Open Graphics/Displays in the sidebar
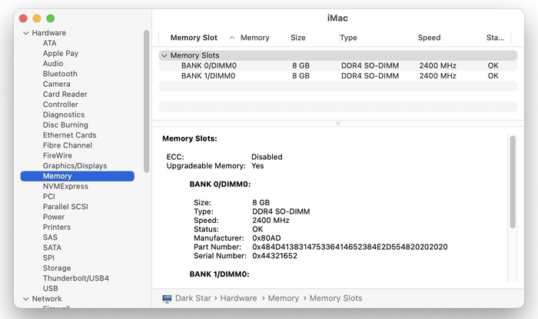 pyautogui.click(x=75, y=166)
